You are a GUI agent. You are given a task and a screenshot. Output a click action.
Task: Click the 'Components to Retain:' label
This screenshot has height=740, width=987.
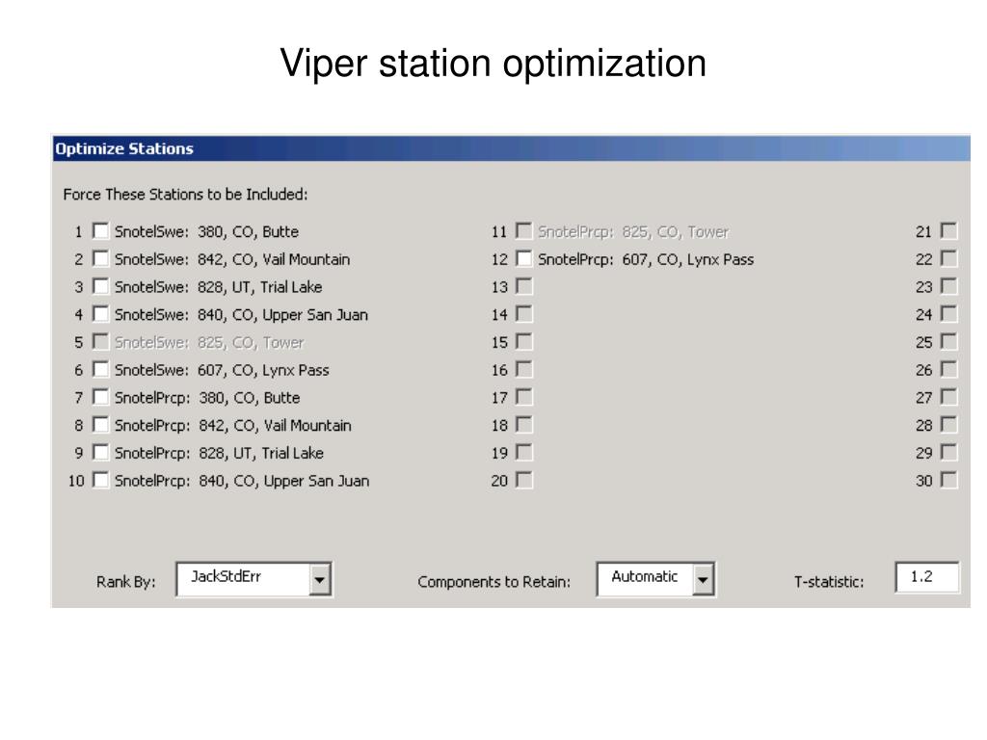click(494, 581)
